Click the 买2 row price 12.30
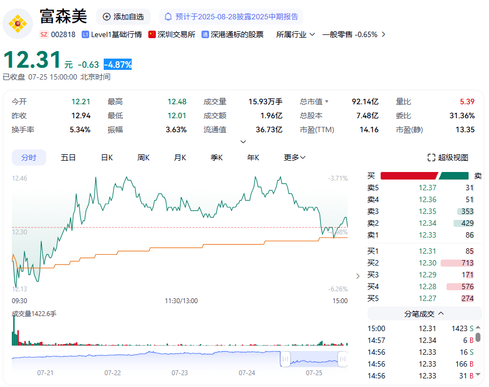Screen dimensions: 489x387 coord(427,263)
